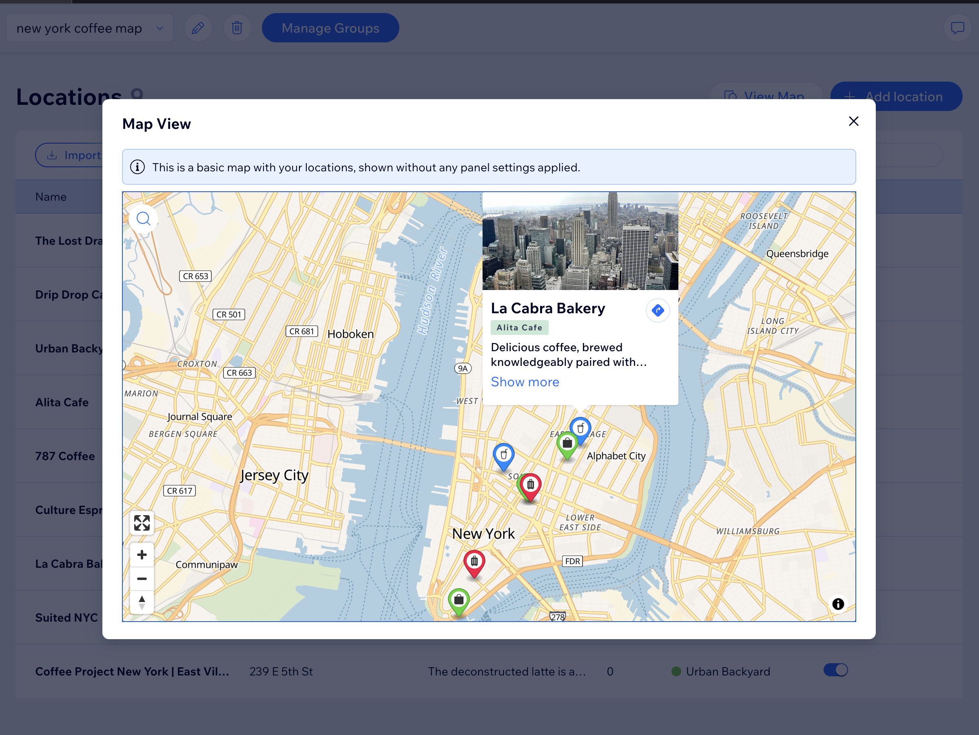Screen dimensions: 979x735
Task: Zoom out with the minus button
Action: point(142,578)
